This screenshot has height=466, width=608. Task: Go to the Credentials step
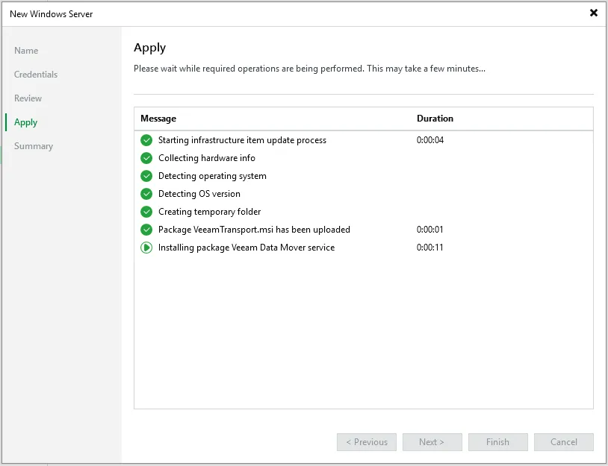[36, 75]
